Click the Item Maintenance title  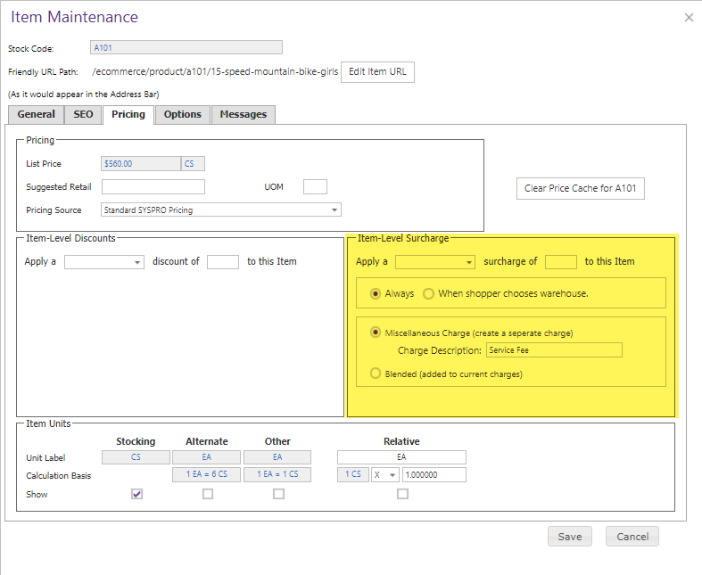point(74,17)
